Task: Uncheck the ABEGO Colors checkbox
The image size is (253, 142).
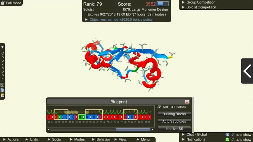Action: [x=159, y=107]
